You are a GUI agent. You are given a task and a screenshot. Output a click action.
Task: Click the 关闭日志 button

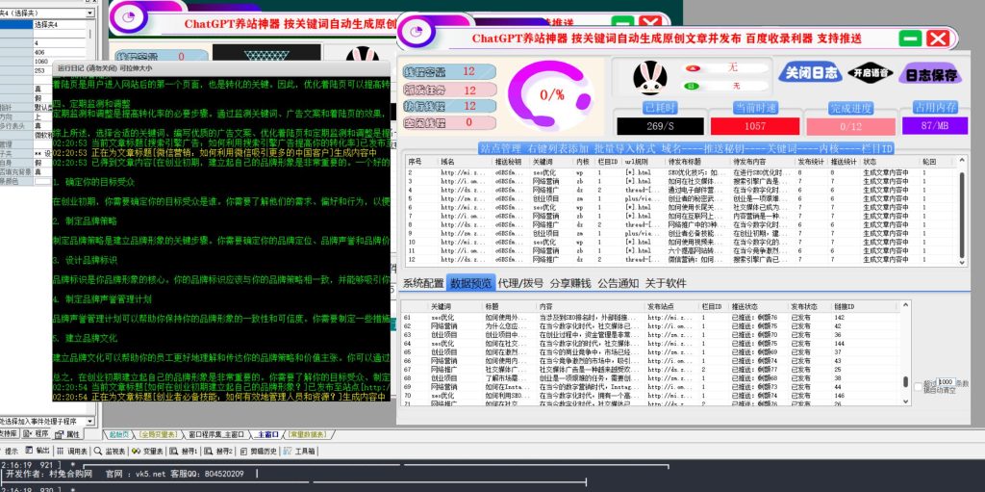tap(811, 73)
